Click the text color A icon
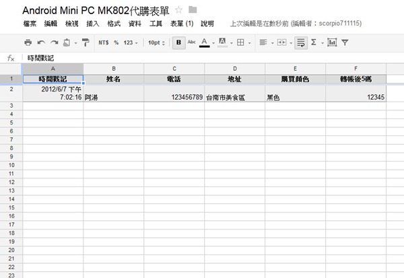This screenshot has width=404, height=278. (204, 42)
